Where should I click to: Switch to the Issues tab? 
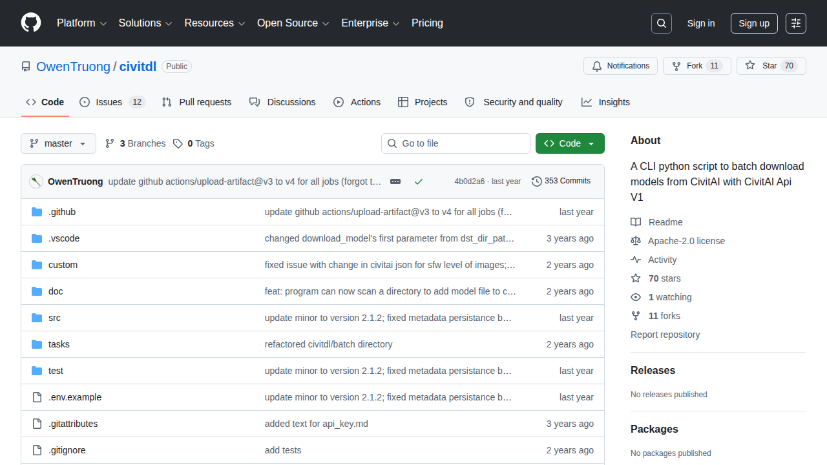[112, 102]
